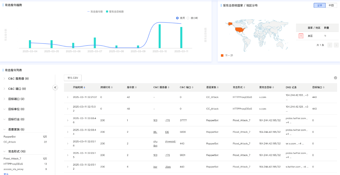
Task: Select the 按小时 radio option
Action: tap(188, 18)
